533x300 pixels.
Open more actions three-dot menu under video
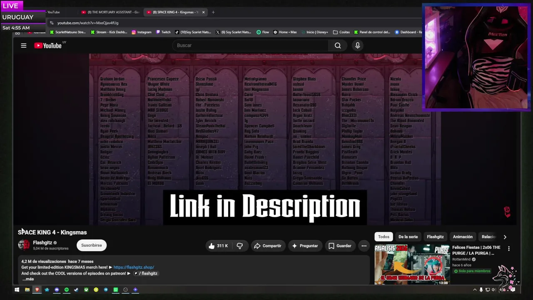coord(364,246)
